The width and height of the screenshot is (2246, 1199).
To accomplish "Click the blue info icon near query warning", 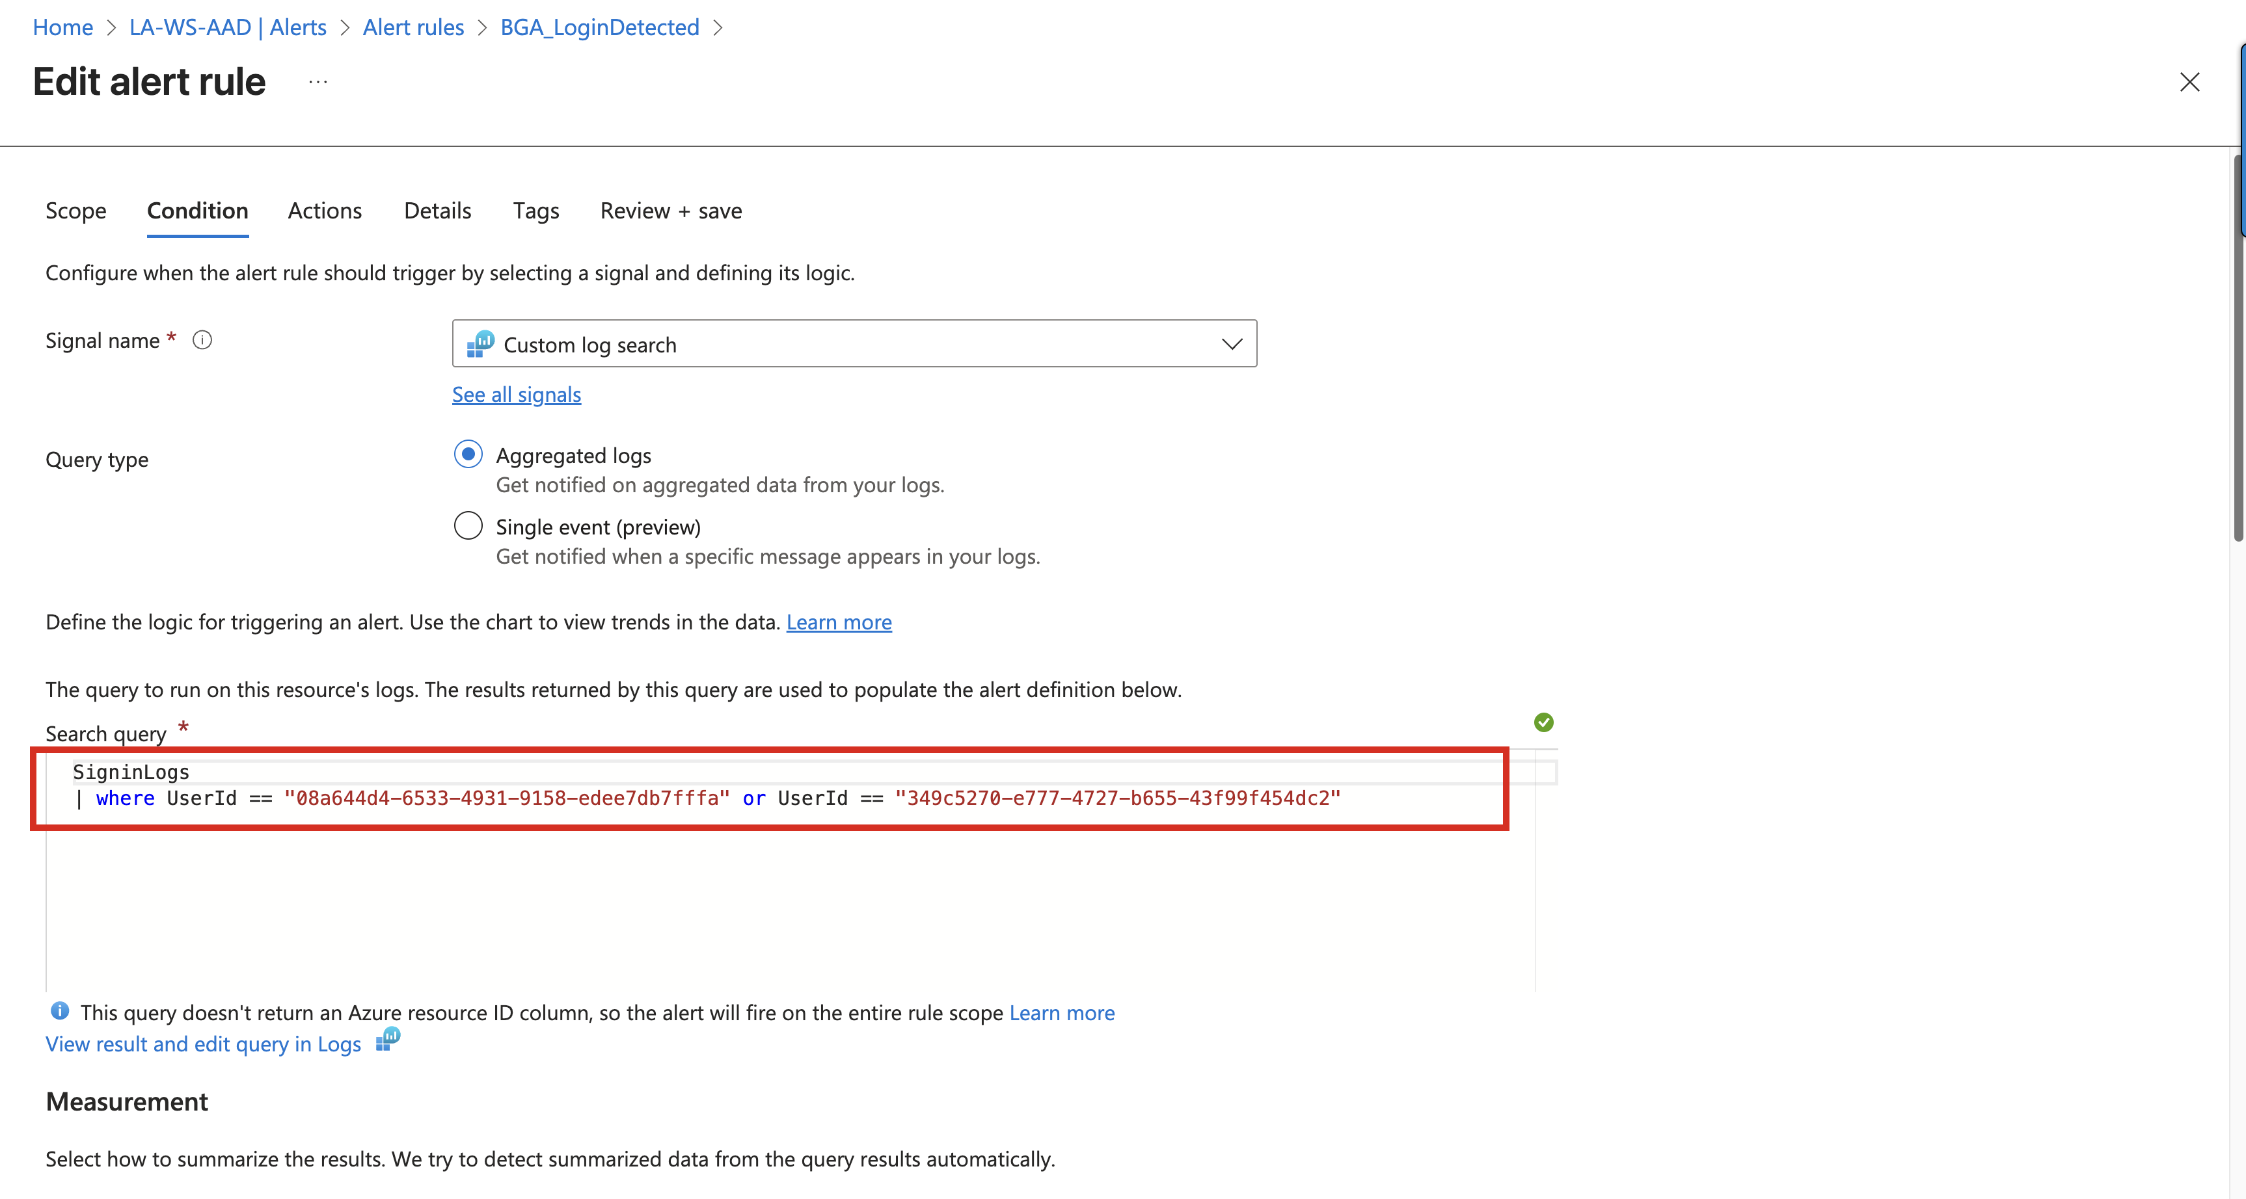I will 59,1011.
